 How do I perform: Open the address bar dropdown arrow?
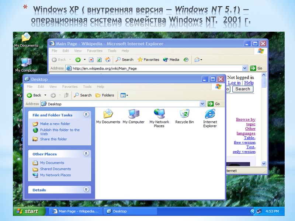(202, 104)
